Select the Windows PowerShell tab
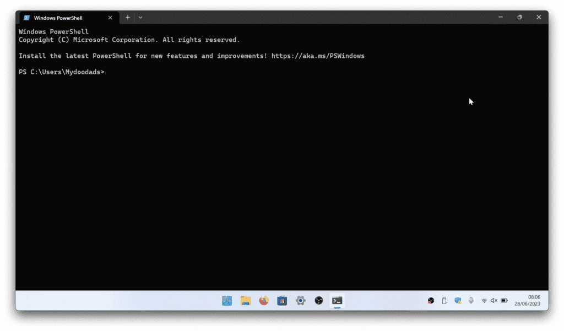The image size is (564, 331). 69,18
